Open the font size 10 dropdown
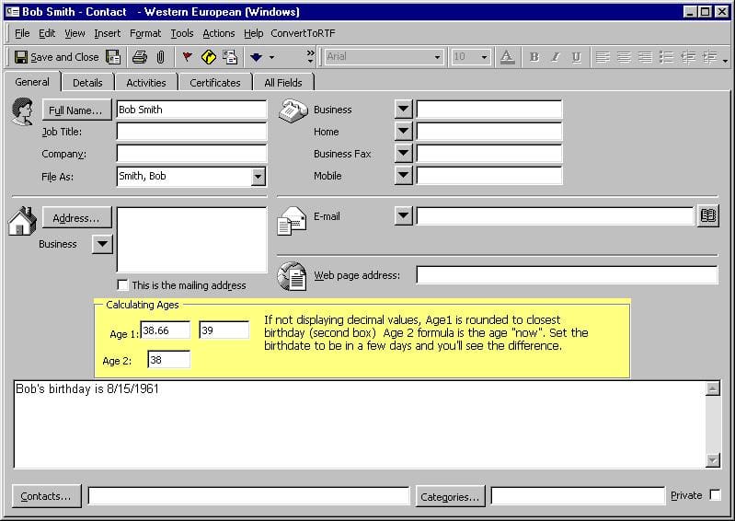 pos(484,57)
